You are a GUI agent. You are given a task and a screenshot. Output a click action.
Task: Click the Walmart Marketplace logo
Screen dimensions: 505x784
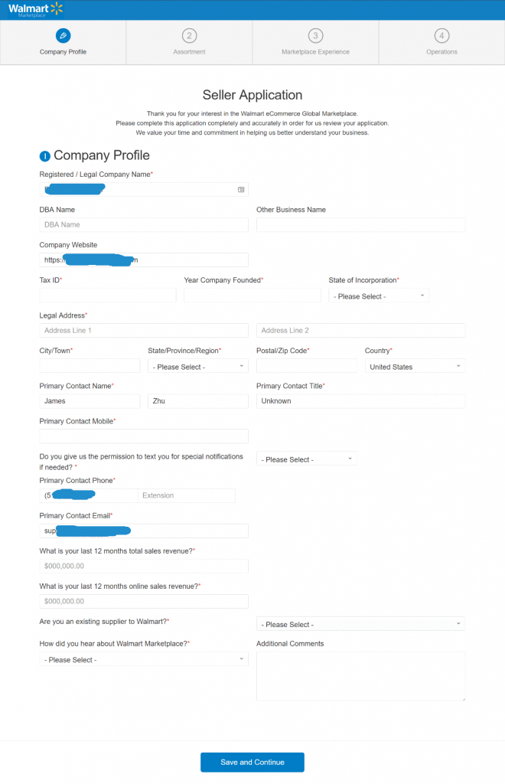pyautogui.click(x=35, y=9)
